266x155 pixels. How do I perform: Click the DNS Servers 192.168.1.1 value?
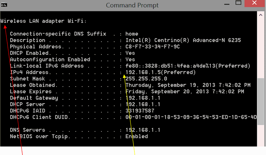click(143, 130)
